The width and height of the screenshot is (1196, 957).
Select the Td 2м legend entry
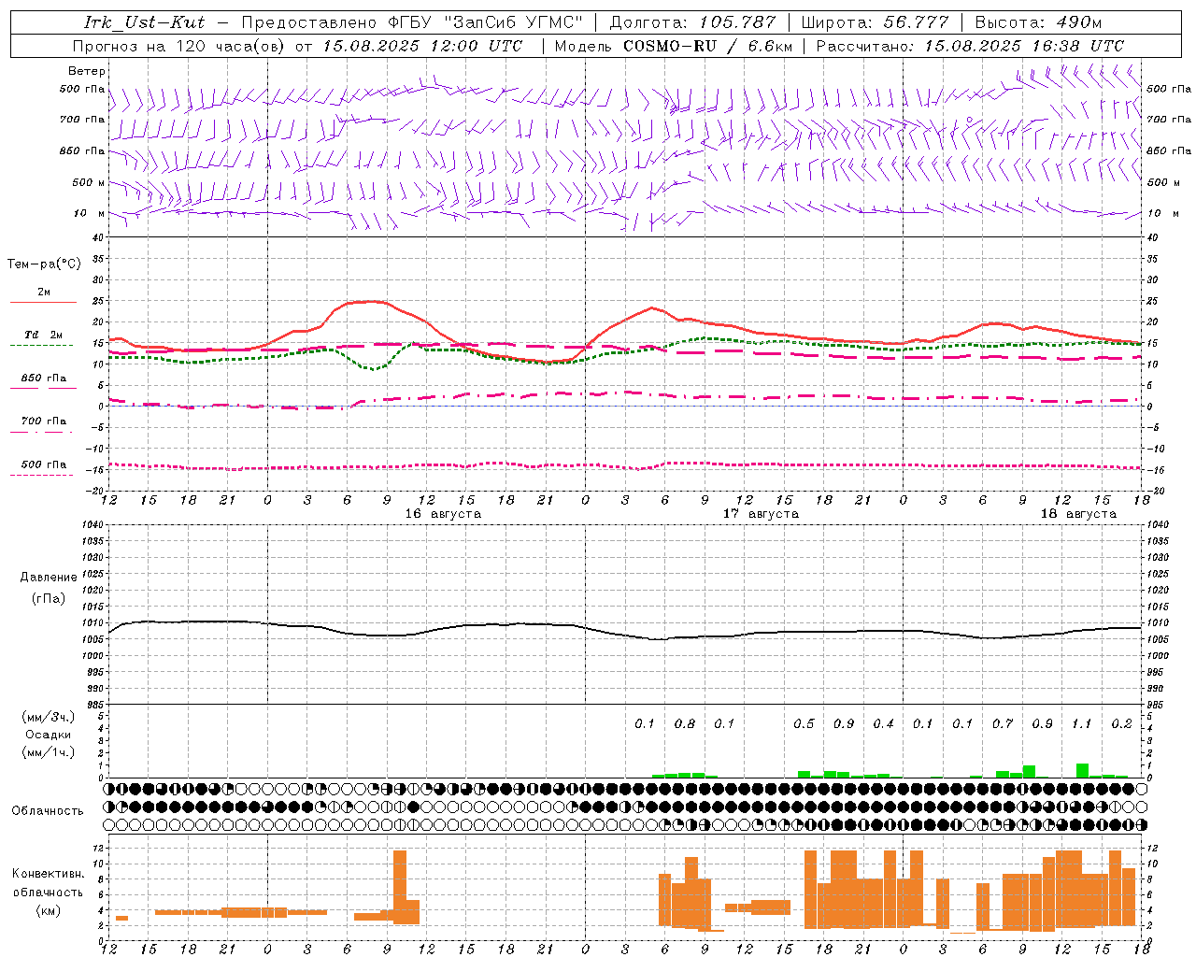44,335
